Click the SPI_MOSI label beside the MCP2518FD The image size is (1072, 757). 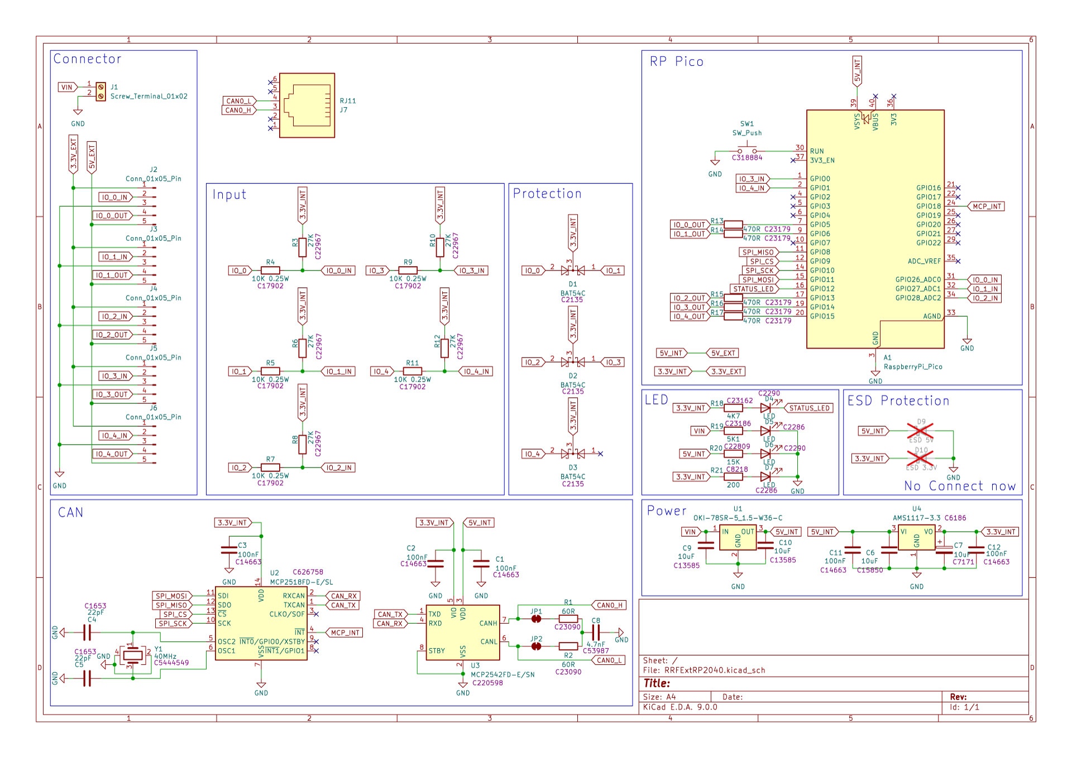172,596
